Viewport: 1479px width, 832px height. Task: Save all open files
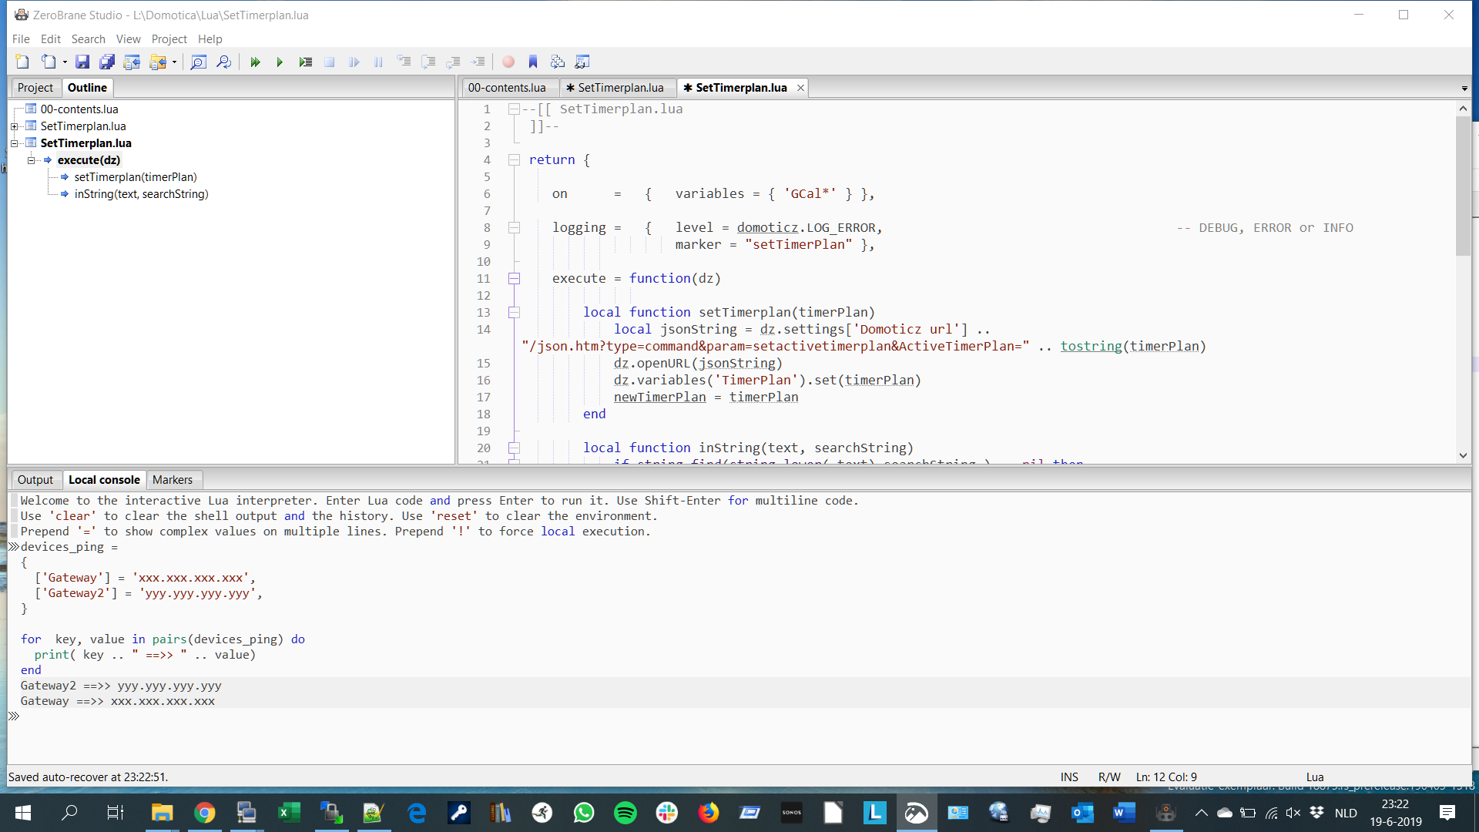pyautogui.click(x=107, y=62)
